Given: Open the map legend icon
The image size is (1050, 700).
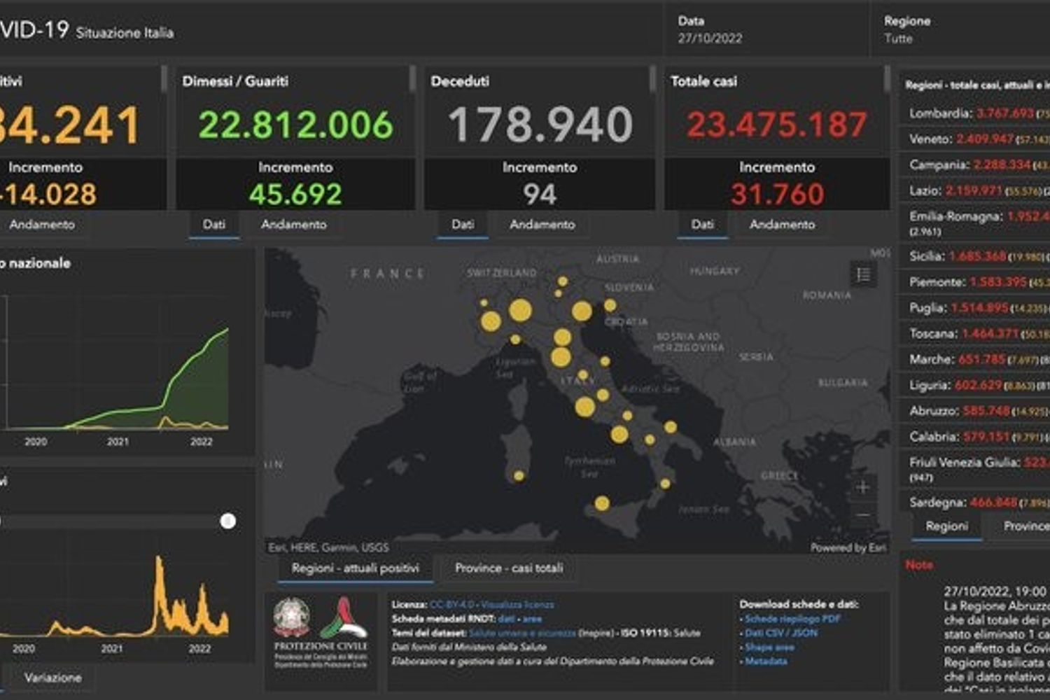Looking at the screenshot, I should click(863, 275).
